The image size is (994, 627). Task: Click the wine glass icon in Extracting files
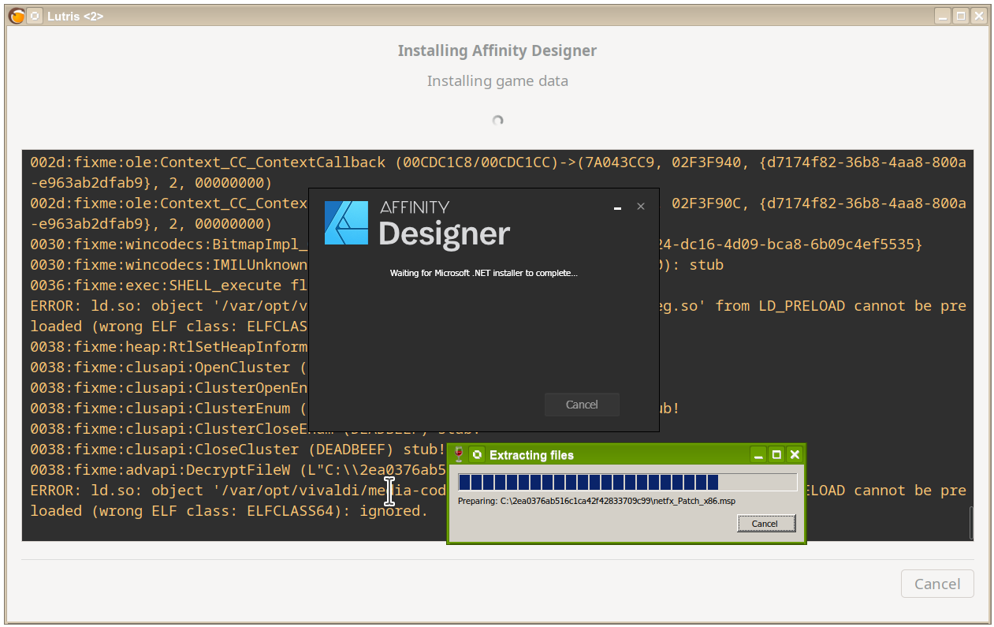point(459,455)
